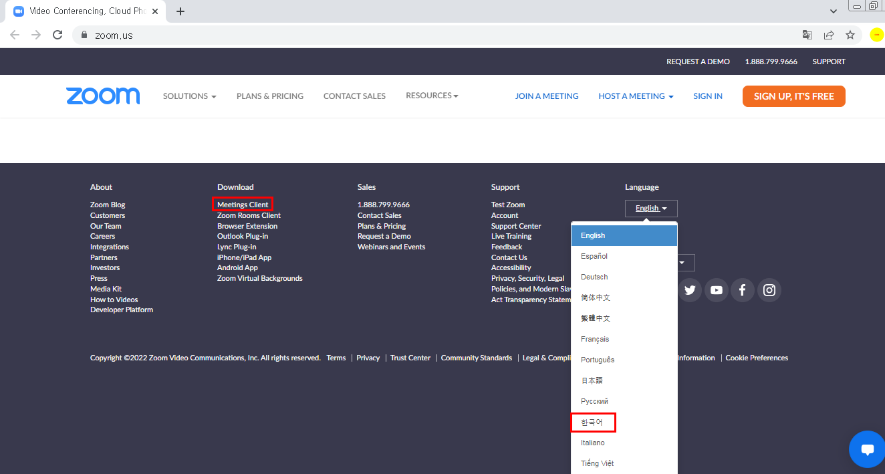Screen dimensions: 885x474
Task: Toggle the English language dropdown
Action: [651, 209]
